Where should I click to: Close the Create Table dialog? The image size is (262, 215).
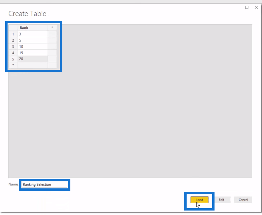tap(256, 7)
